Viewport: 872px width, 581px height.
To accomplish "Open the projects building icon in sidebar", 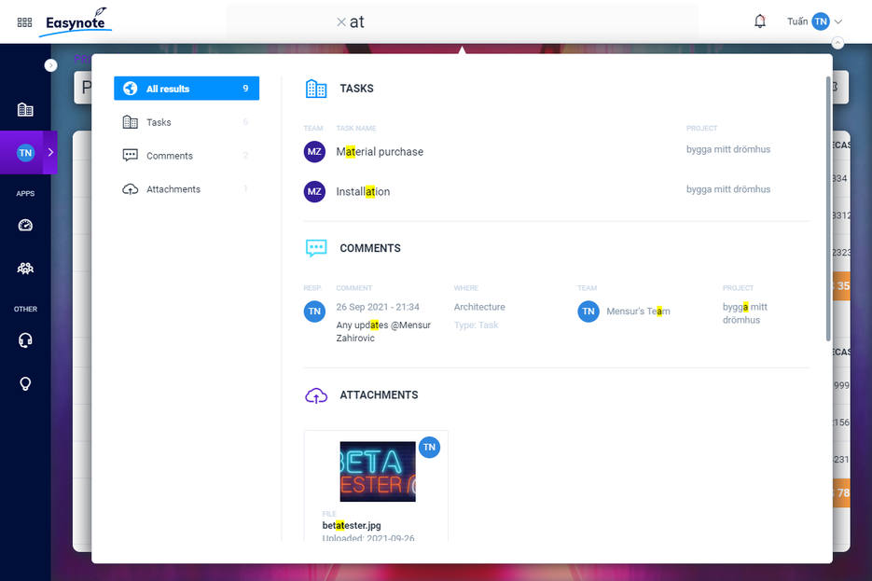I will pos(25,109).
